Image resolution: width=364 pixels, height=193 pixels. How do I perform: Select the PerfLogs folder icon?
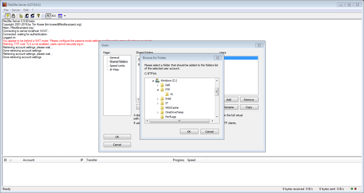click(162, 117)
